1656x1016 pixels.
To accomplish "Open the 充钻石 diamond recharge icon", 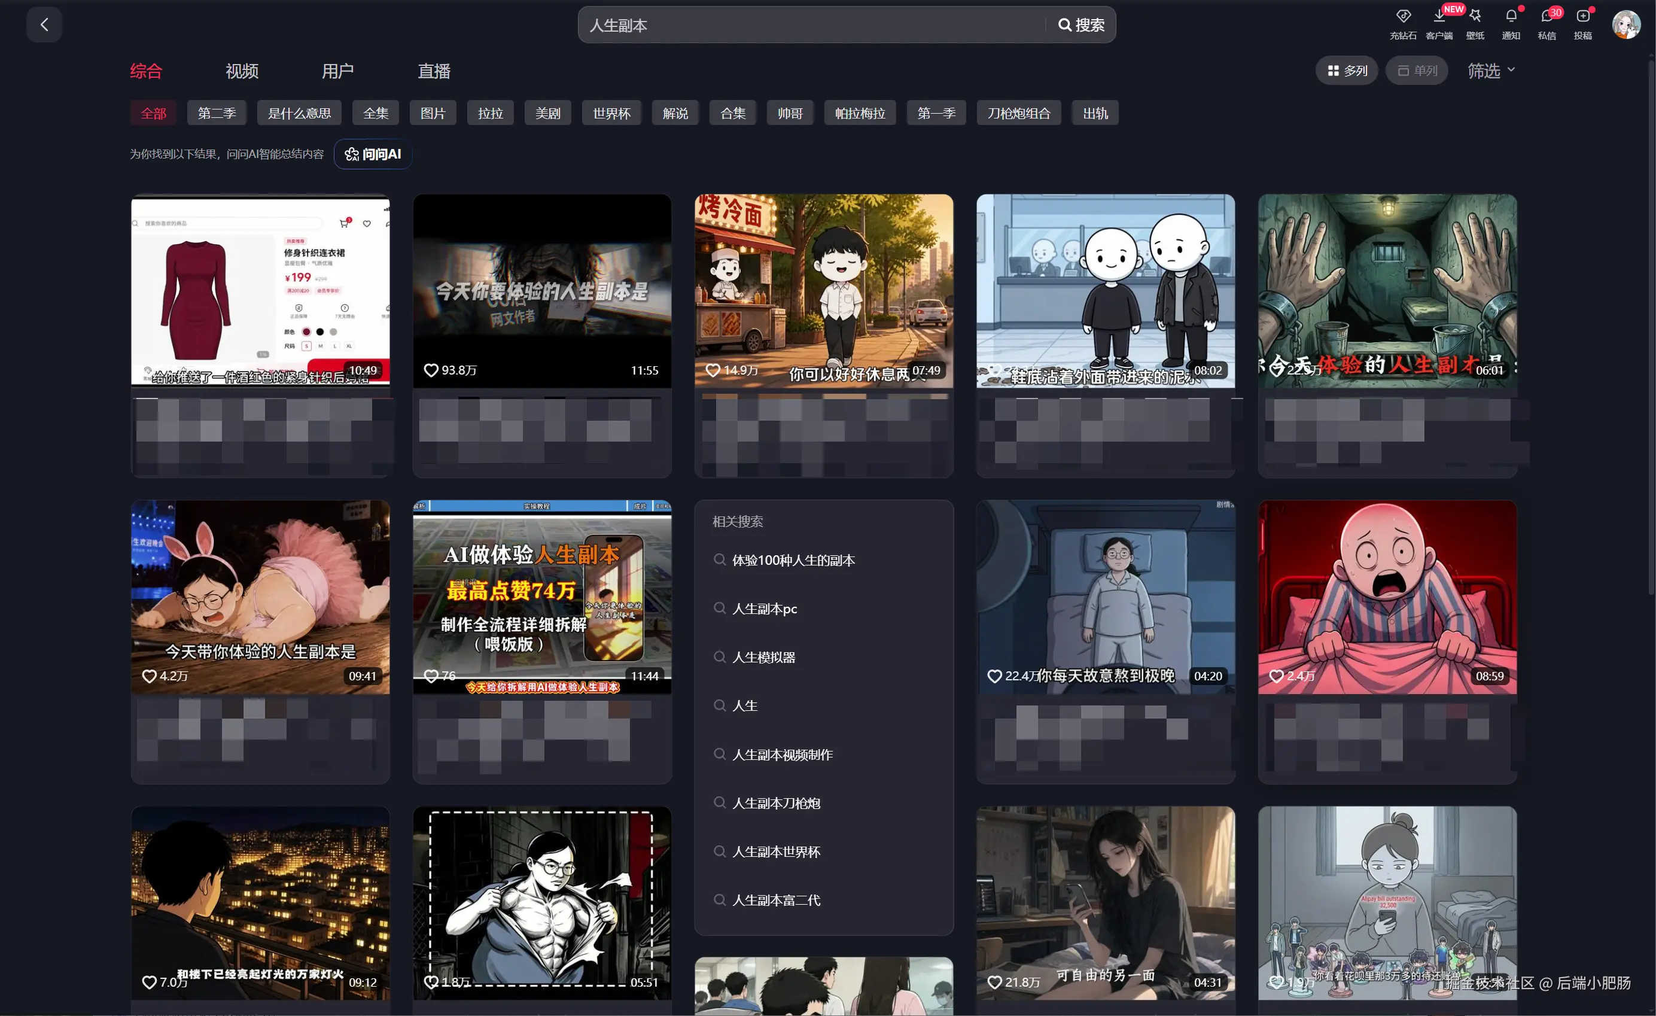I will coord(1402,23).
